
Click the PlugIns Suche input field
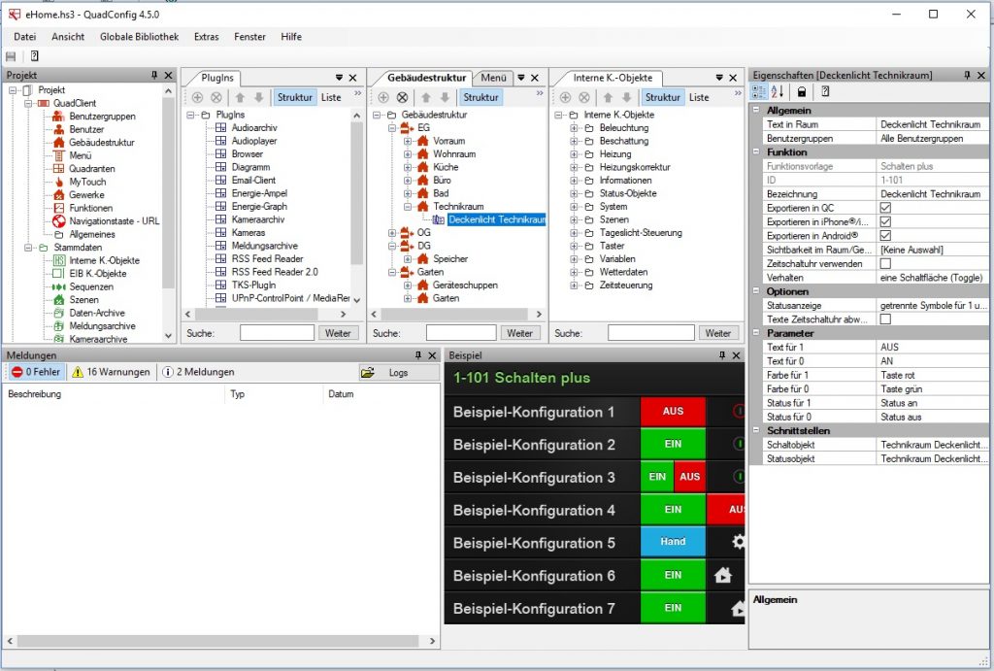pyautogui.click(x=277, y=333)
